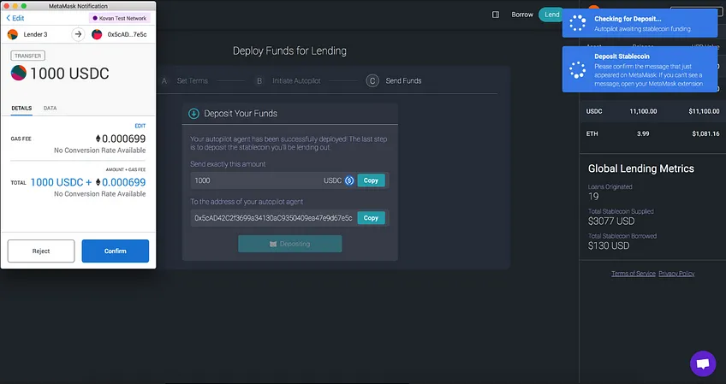Click the EDIT gas fee link
This screenshot has width=726, height=384.
[140, 126]
